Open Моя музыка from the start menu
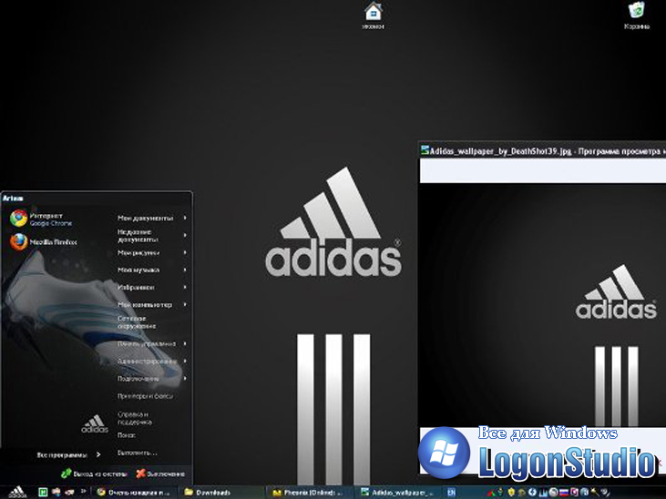 pos(138,270)
